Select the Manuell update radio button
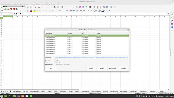Screen dimensions: 174x98 click(x=65, y=64)
